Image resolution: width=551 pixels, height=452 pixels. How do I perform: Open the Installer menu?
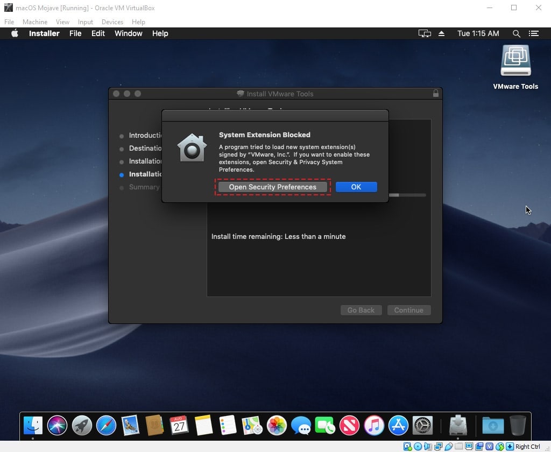[44, 33]
